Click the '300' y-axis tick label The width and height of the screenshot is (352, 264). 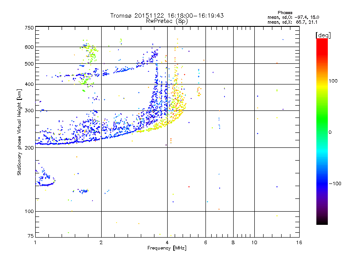pyautogui.click(x=29, y=111)
